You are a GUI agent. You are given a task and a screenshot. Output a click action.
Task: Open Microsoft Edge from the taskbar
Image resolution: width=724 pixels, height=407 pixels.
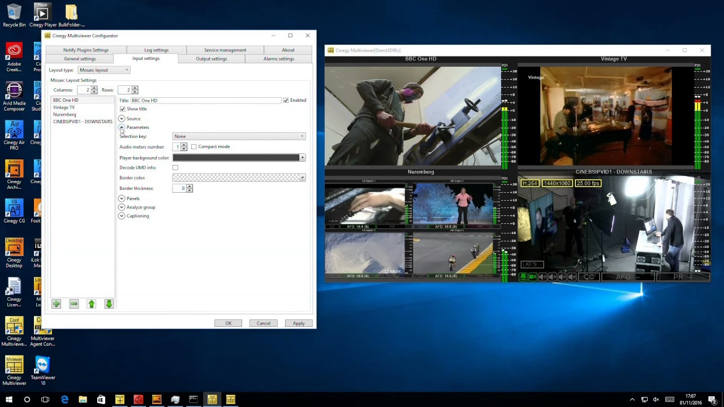click(x=64, y=400)
